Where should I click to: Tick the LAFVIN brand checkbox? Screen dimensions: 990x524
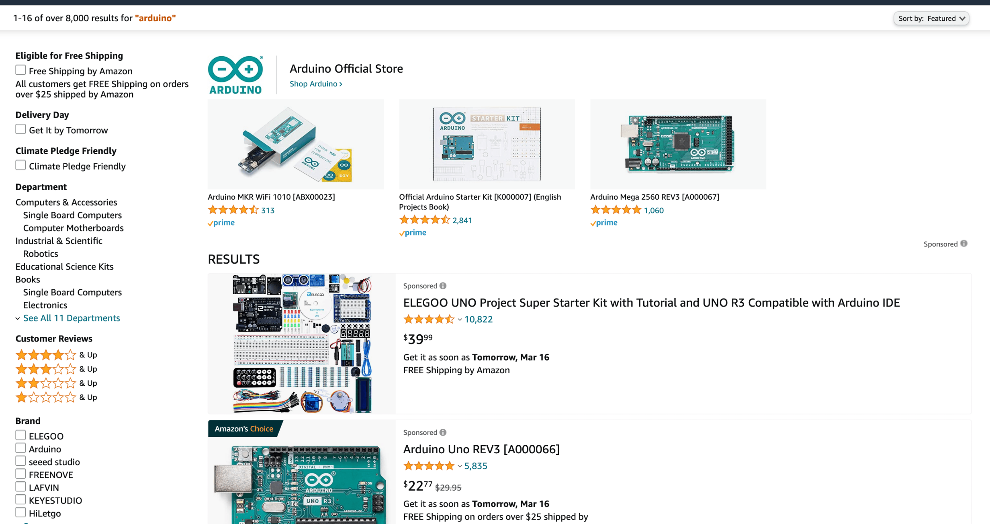[20, 487]
